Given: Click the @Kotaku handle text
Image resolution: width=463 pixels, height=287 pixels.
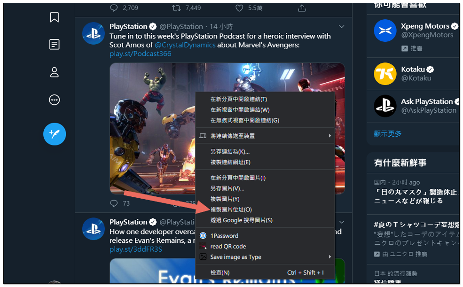Looking at the screenshot, I should coord(416,78).
